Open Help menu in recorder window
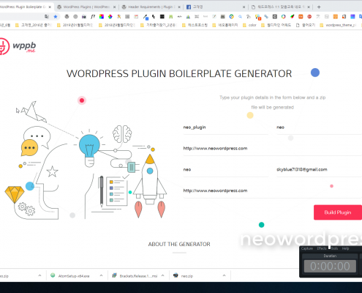This screenshot has height=293, width=362. (x=345, y=248)
